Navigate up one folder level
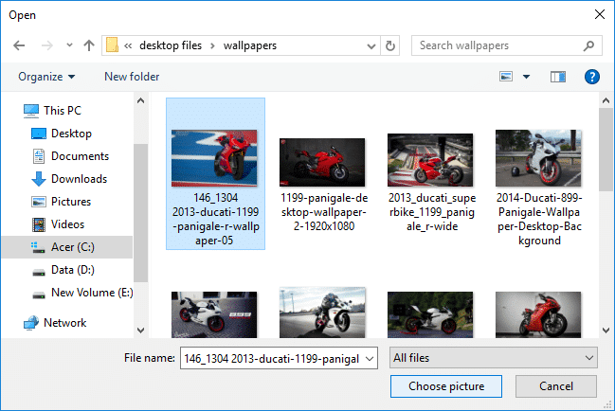 pos(89,45)
